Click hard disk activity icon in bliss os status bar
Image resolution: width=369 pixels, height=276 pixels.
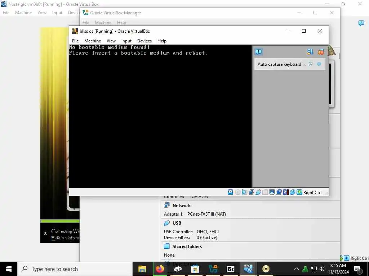230,192
